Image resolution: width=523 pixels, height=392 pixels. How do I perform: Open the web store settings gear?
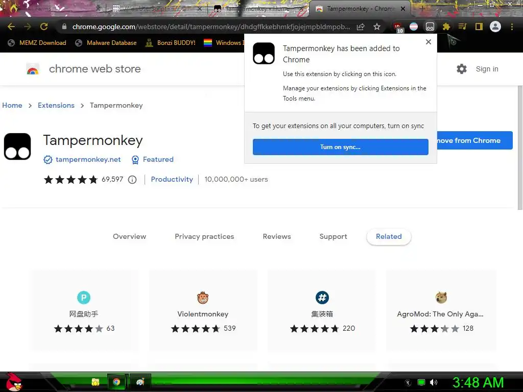click(462, 69)
